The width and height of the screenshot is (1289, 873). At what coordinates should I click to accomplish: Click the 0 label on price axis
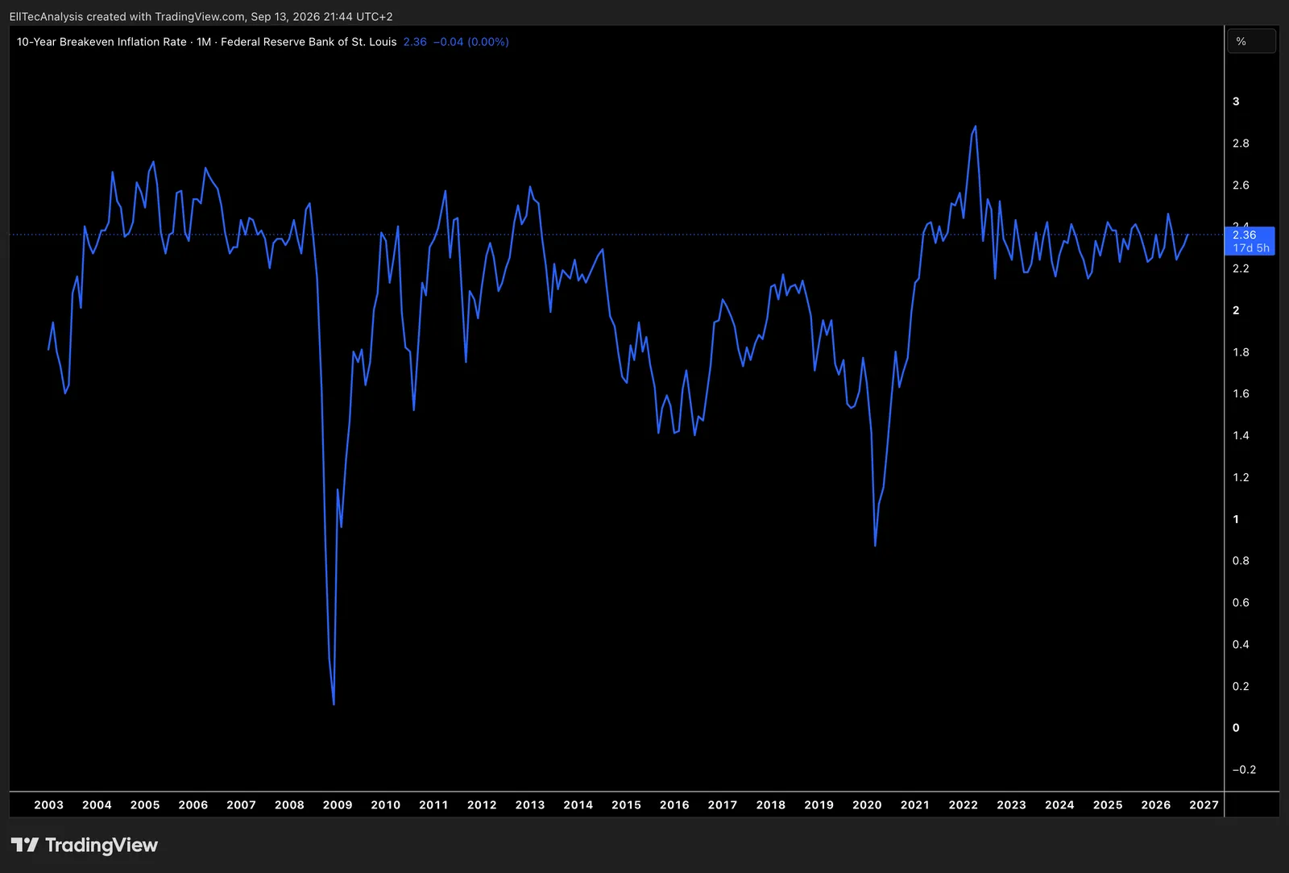pyautogui.click(x=1236, y=728)
